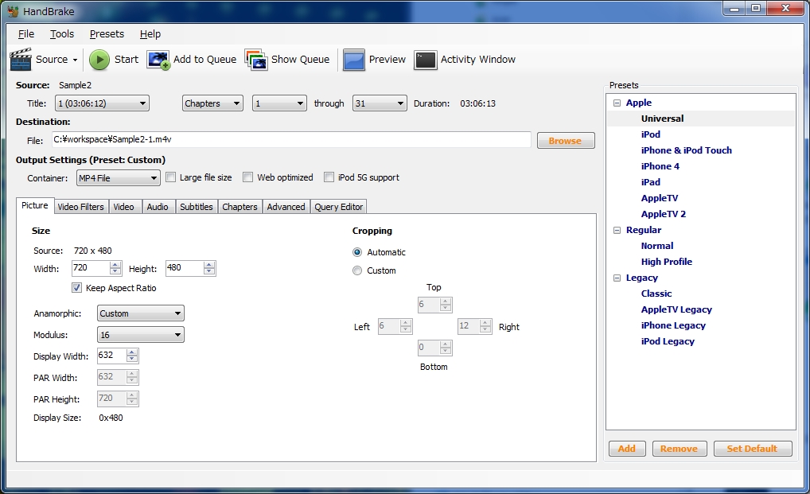Screen dimensions: 810x494
Task: Increase Display Width with up stepper arrow
Action: pyautogui.click(x=132, y=352)
